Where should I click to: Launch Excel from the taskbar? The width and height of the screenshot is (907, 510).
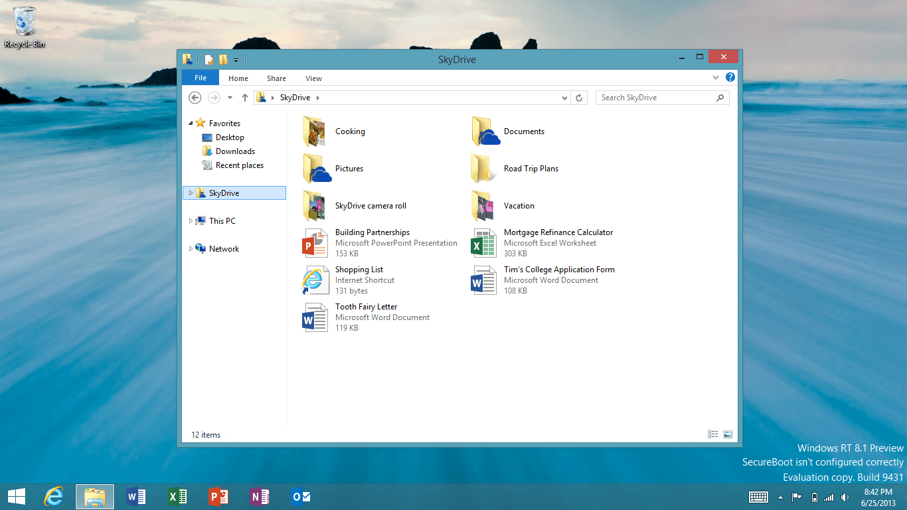click(x=177, y=496)
